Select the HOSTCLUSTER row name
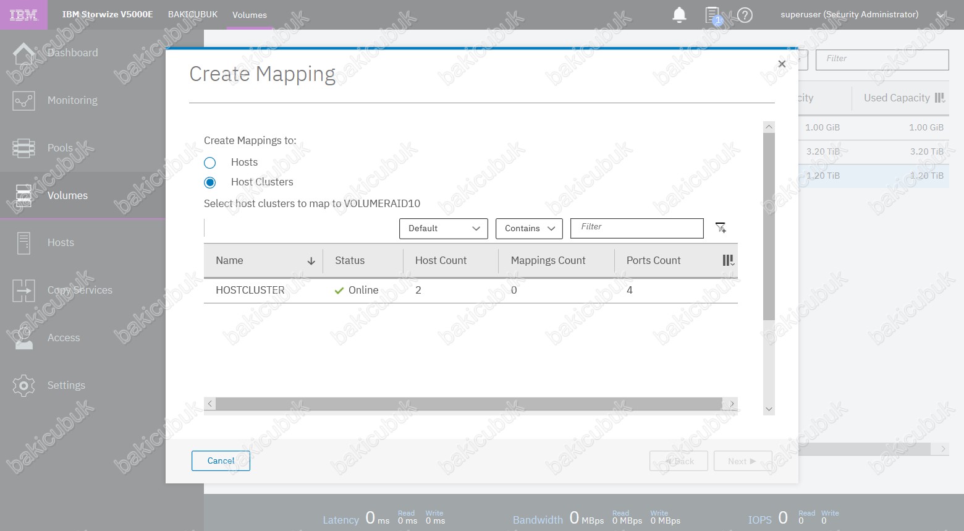This screenshot has width=964, height=531. (x=250, y=291)
